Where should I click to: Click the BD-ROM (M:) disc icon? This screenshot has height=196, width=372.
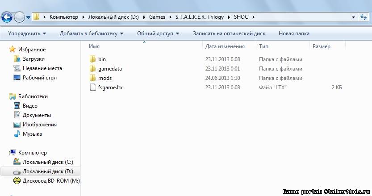(x=17, y=180)
